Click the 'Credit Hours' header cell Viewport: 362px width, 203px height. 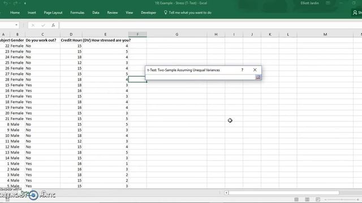point(71,40)
